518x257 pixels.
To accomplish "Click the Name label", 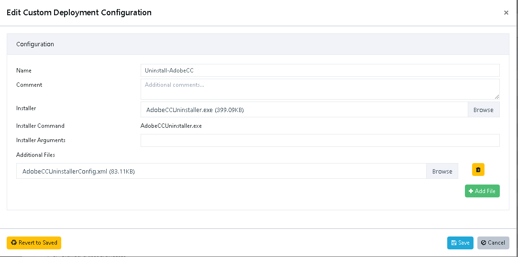I will coord(24,71).
